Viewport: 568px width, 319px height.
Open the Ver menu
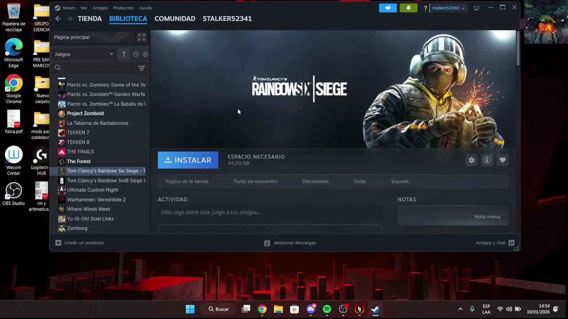[x=84, y=8]
